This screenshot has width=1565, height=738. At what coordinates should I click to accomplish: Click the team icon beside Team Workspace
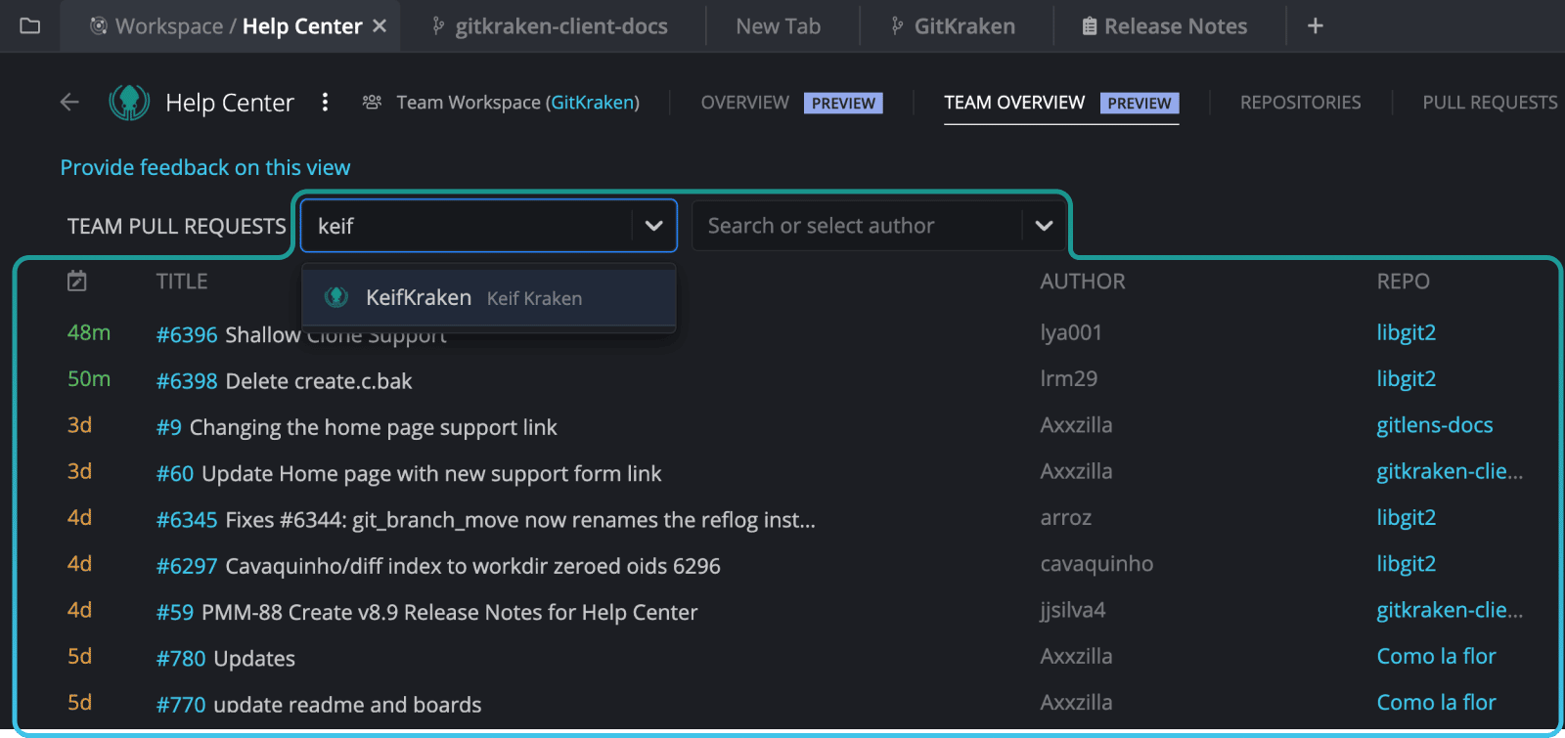pyautogui.click(x=372, y=102)
